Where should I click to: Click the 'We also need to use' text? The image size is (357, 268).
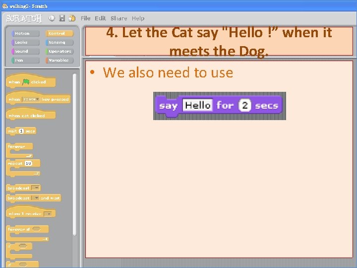pyautogui.click(x=168, y=72)
